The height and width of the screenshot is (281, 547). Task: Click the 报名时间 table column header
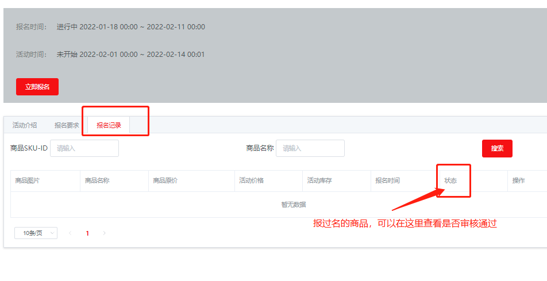[x=388, y=180]
